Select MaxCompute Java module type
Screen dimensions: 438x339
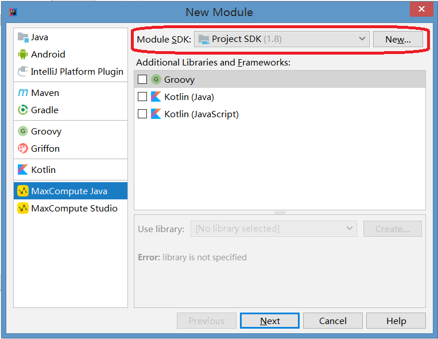point(71,191)
